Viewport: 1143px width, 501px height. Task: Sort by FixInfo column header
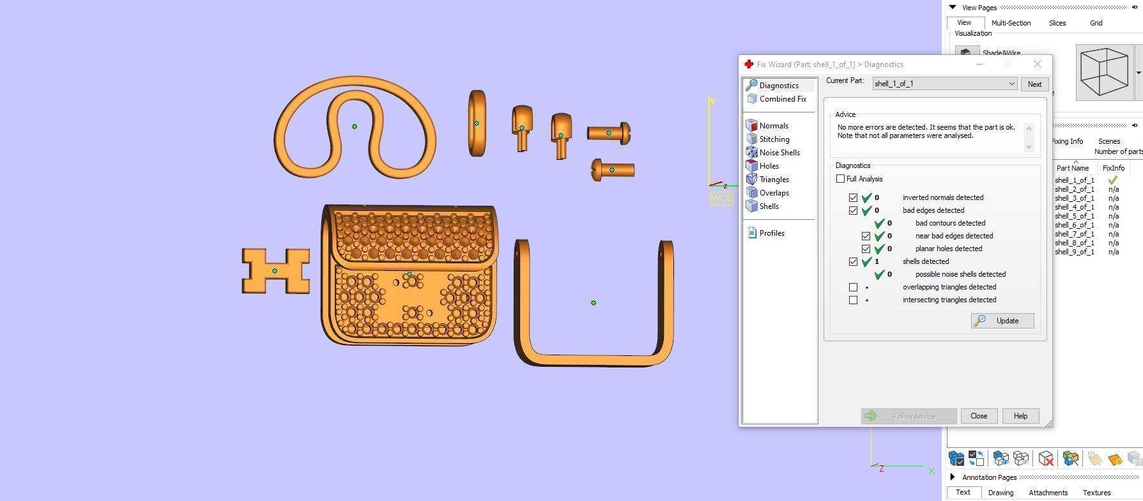coord(1113,168)
